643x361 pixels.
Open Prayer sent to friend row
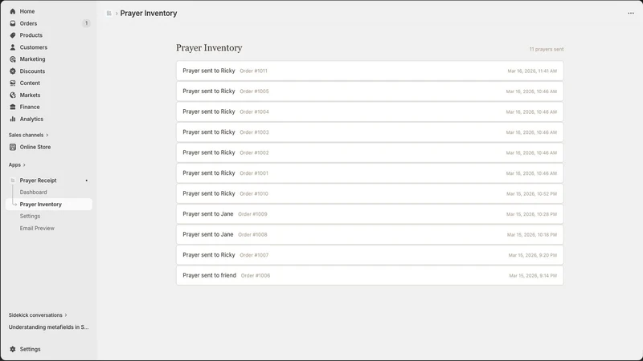[x=370, y=275]
